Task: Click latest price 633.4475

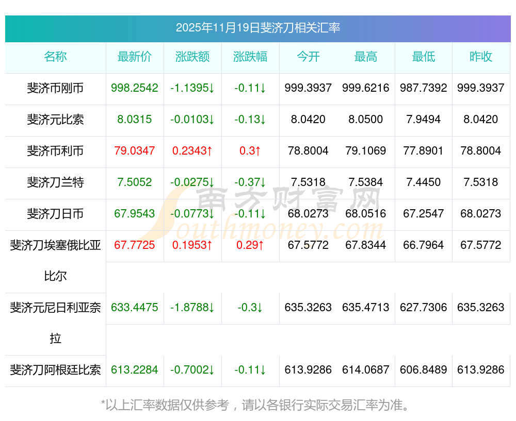Action: pyautogui.click(x=135, y=308)
